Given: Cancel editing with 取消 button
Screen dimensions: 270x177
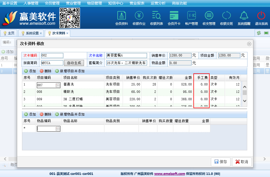Looking at the screenshot, I should 242,162.
